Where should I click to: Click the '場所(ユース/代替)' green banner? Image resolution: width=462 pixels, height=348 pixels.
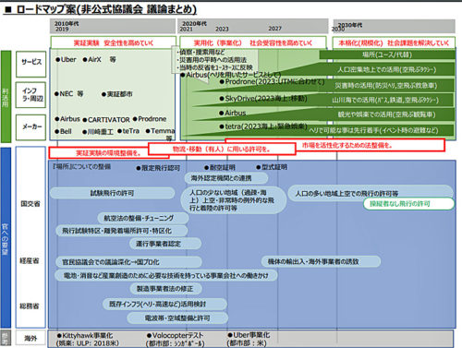point(387,55)
